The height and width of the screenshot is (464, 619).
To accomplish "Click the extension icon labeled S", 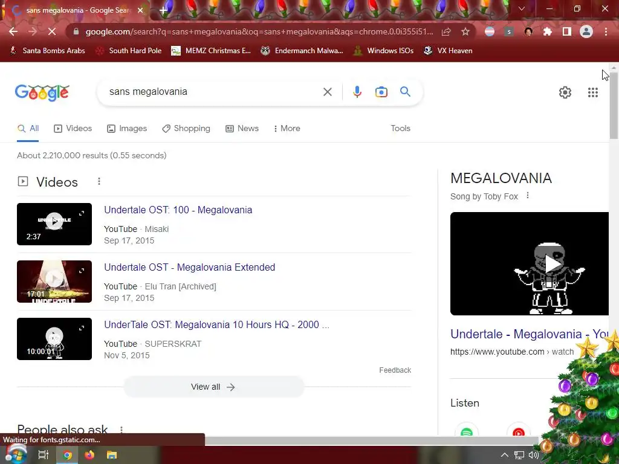I will point(509,31).
